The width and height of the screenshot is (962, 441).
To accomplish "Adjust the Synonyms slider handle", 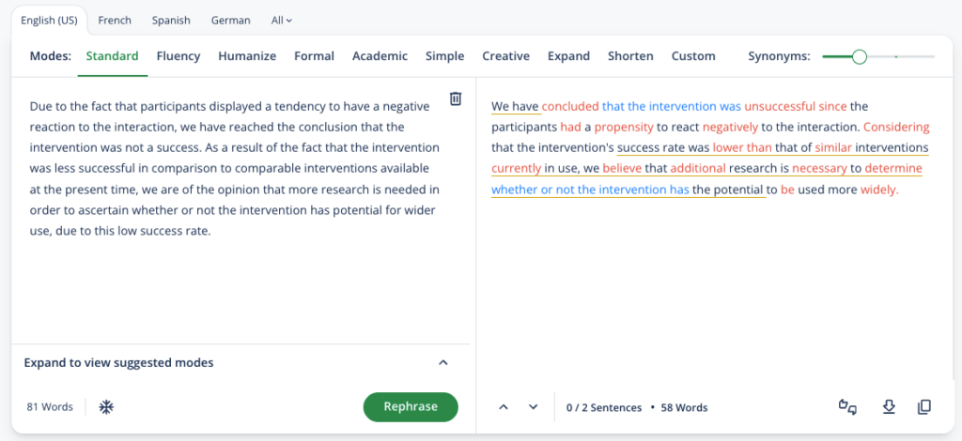I will (x=859, y=57).
